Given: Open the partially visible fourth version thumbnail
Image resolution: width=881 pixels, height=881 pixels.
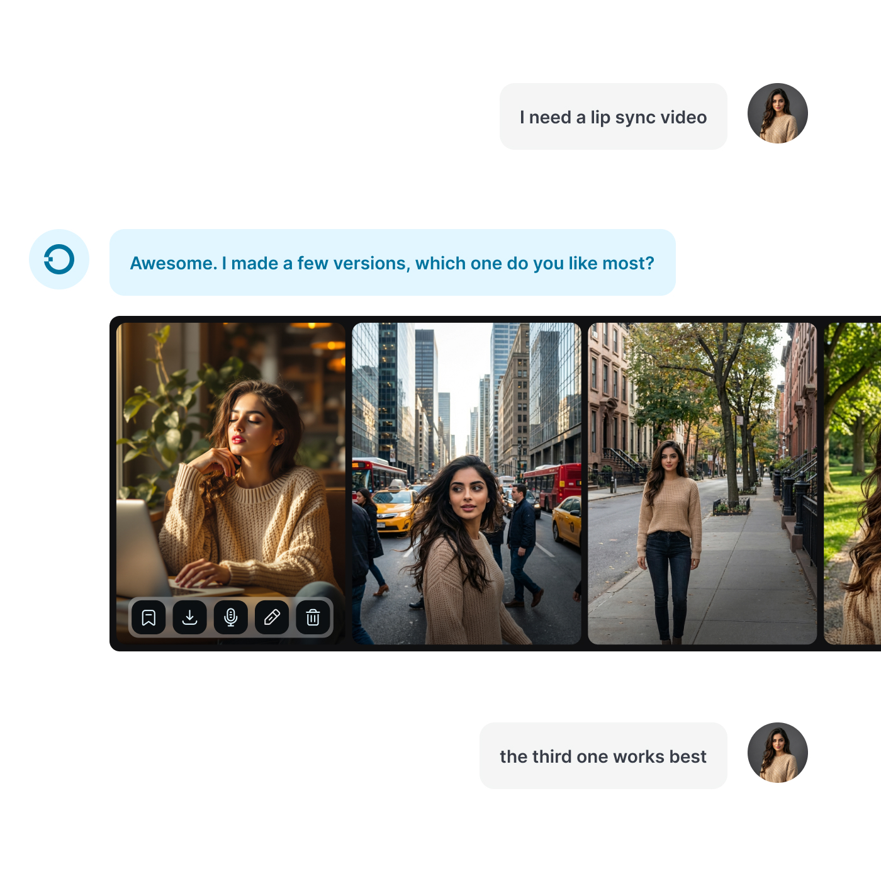Looking at the screenshot, I should point(853,485).
